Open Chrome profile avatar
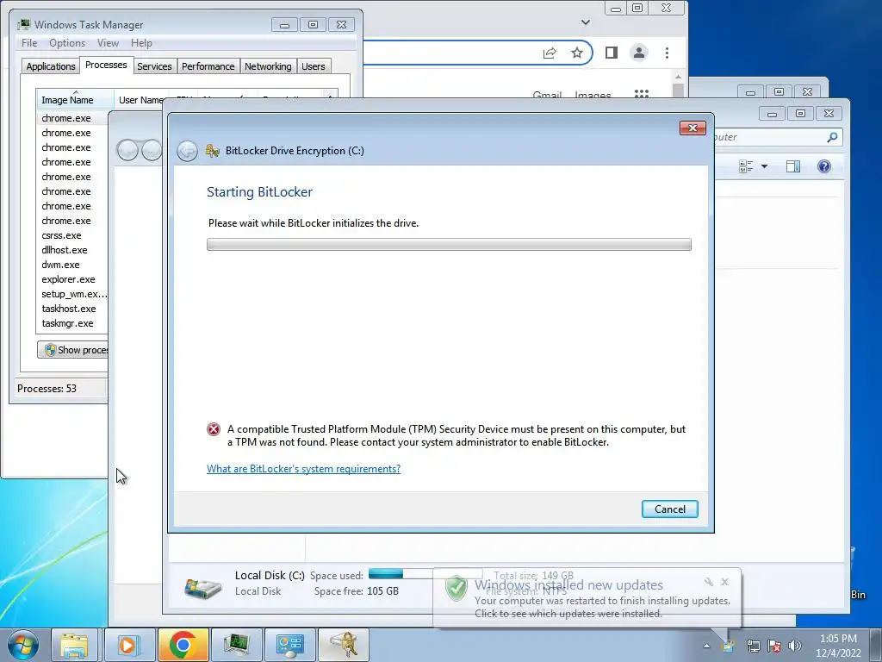The width and height of the screenshot is (882, 662). [x=639, y=53]
